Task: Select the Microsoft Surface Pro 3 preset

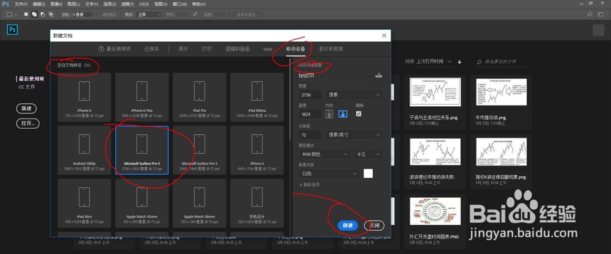Action: tap(200, 150)
